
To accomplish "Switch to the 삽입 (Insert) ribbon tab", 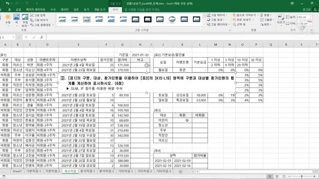I will 18,9.
